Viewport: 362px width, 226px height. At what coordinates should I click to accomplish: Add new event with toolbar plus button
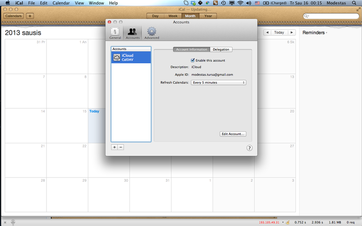coord(30,16)
